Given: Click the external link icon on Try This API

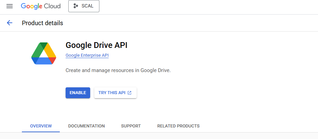Looking at the screenshot, I should coord(129,93).
